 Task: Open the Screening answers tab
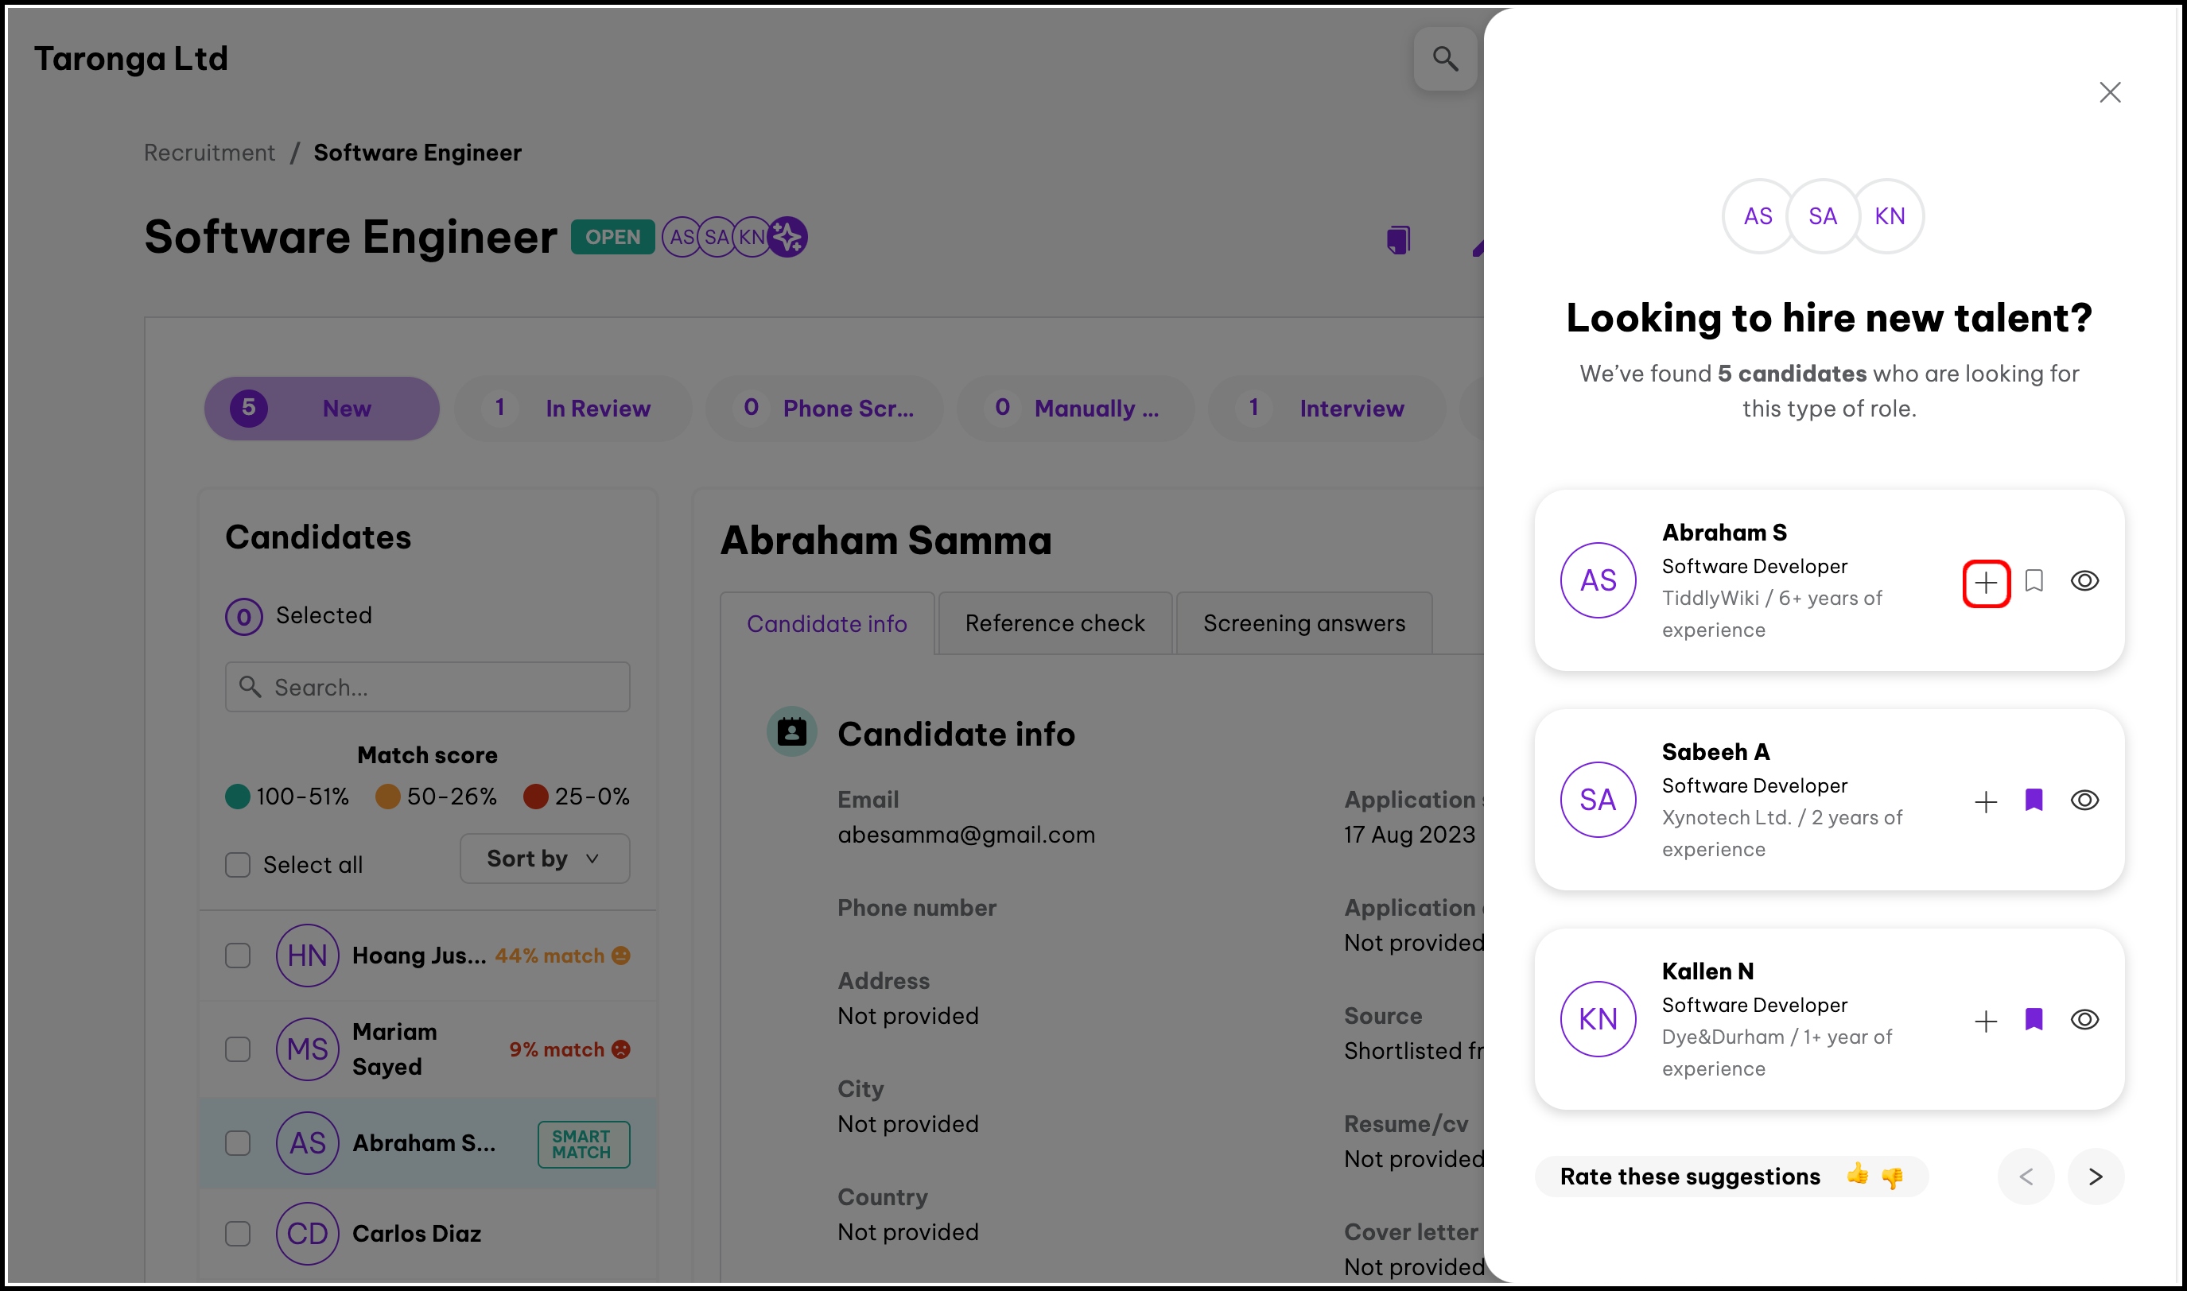1303,623
